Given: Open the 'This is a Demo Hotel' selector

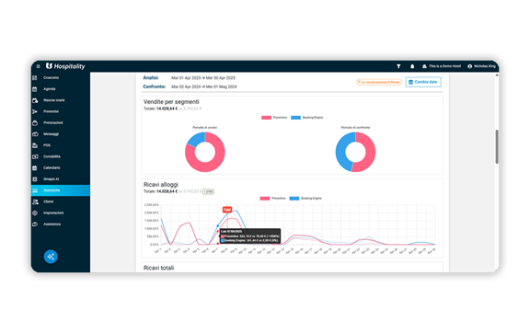Looking at the screenshot, I should 442,66.
